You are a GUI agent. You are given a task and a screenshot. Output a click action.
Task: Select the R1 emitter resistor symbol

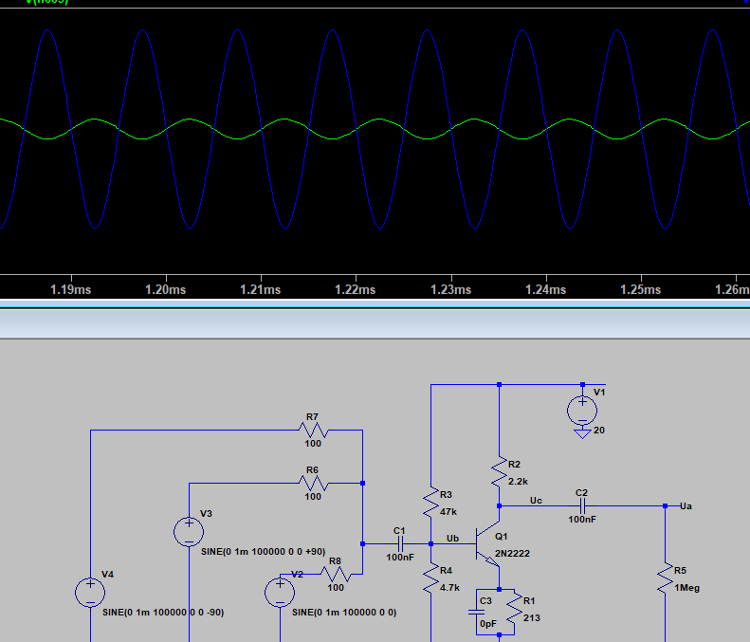click(514, 608)
